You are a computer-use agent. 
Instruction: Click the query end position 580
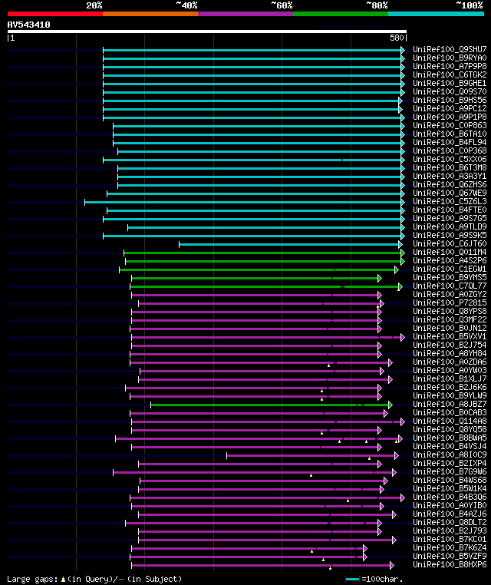(397, 38)
